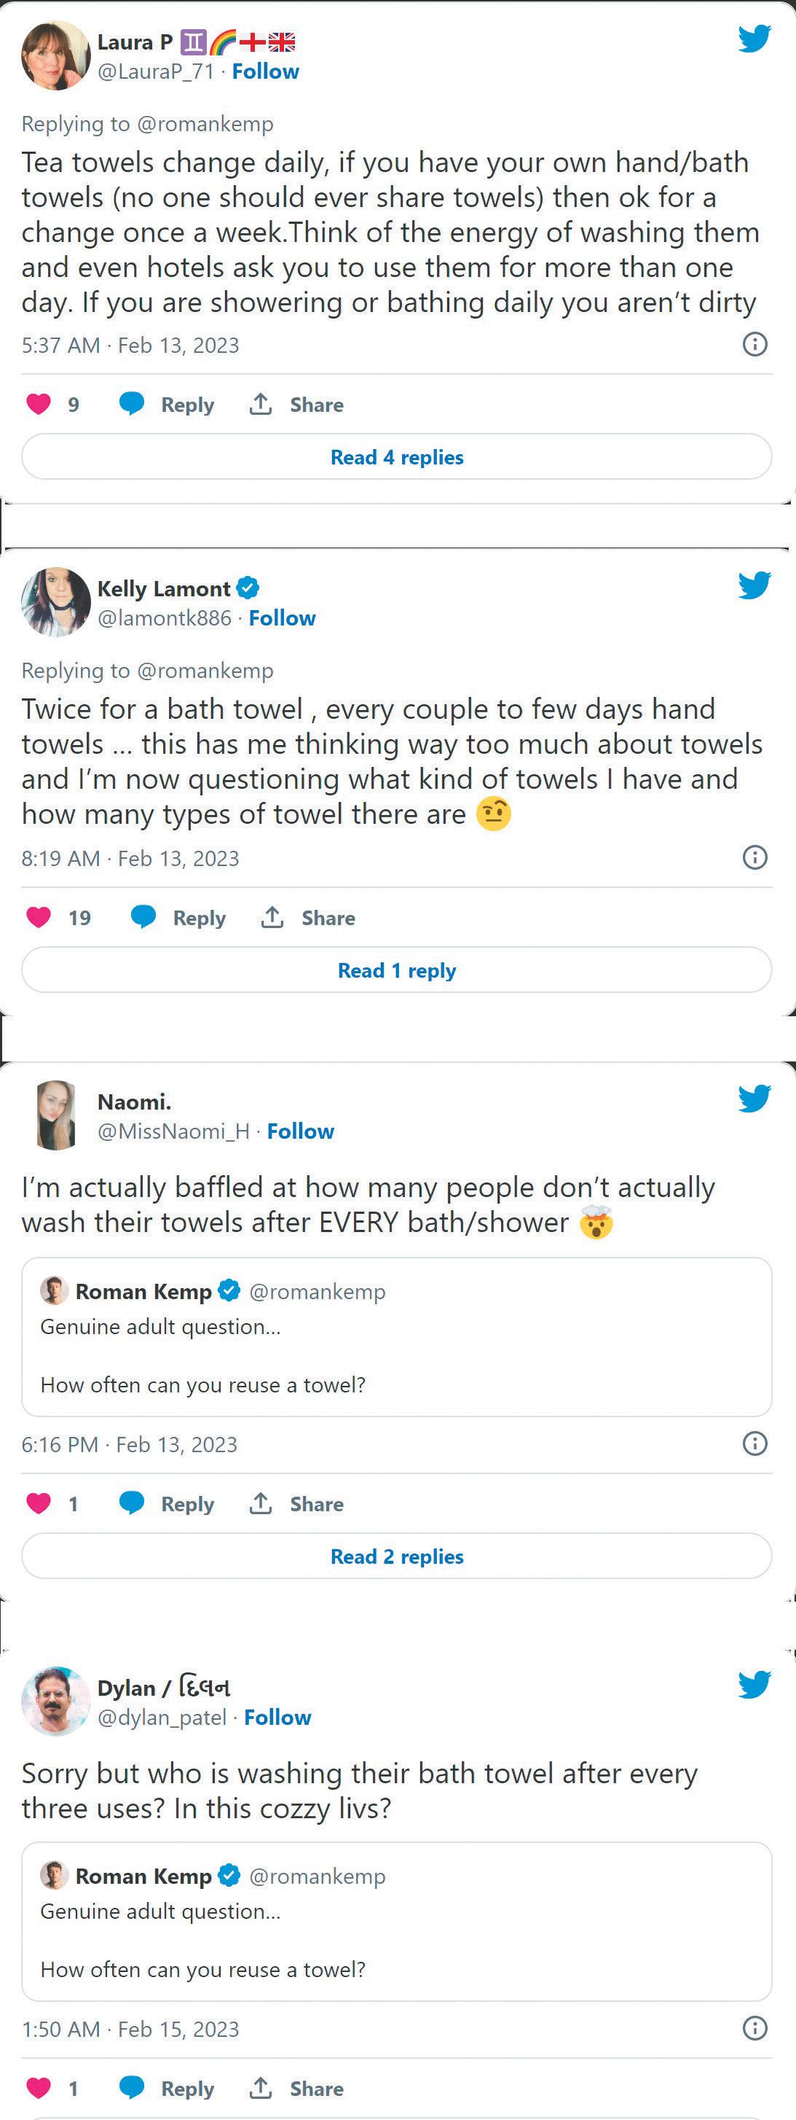
Task: Like Naomi's tweet with heart icon
Action: (x=39, y=1503)
